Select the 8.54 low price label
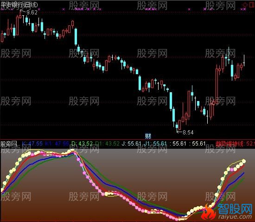The image size is (255, 222). (x=188, y=132)
